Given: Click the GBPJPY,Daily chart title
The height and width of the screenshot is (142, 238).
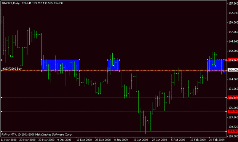Looking at the screenshot, I should click(x=11, y=3).
